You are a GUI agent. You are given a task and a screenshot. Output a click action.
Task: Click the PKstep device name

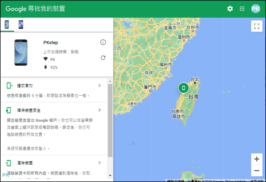(51, 43)
